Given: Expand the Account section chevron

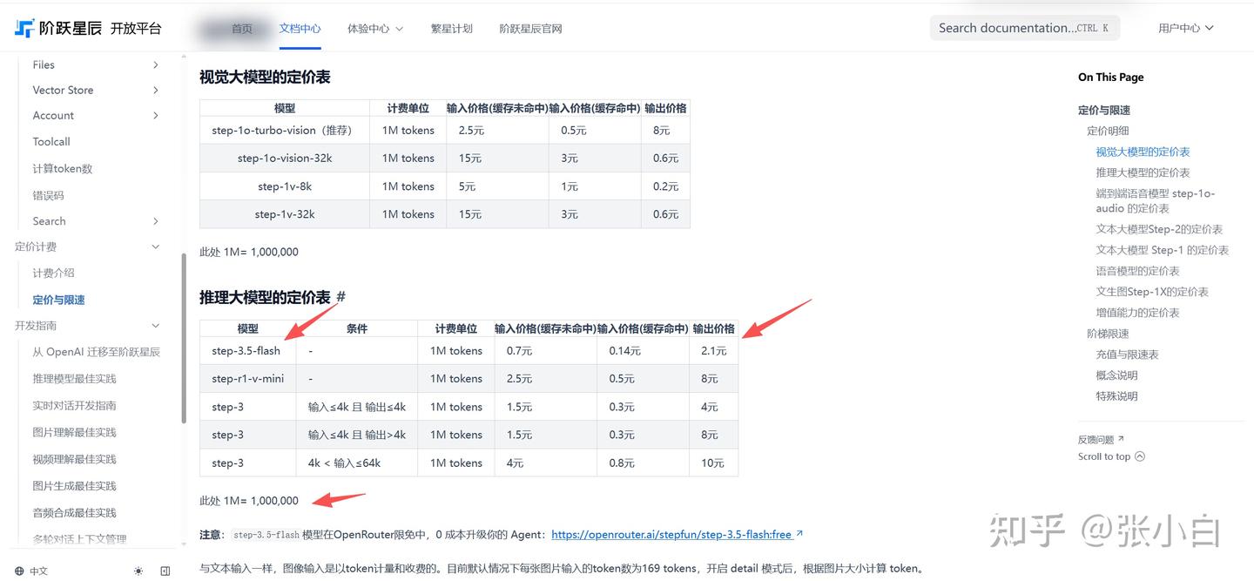Looking at the screenshot, I should (x=156, y=115).
